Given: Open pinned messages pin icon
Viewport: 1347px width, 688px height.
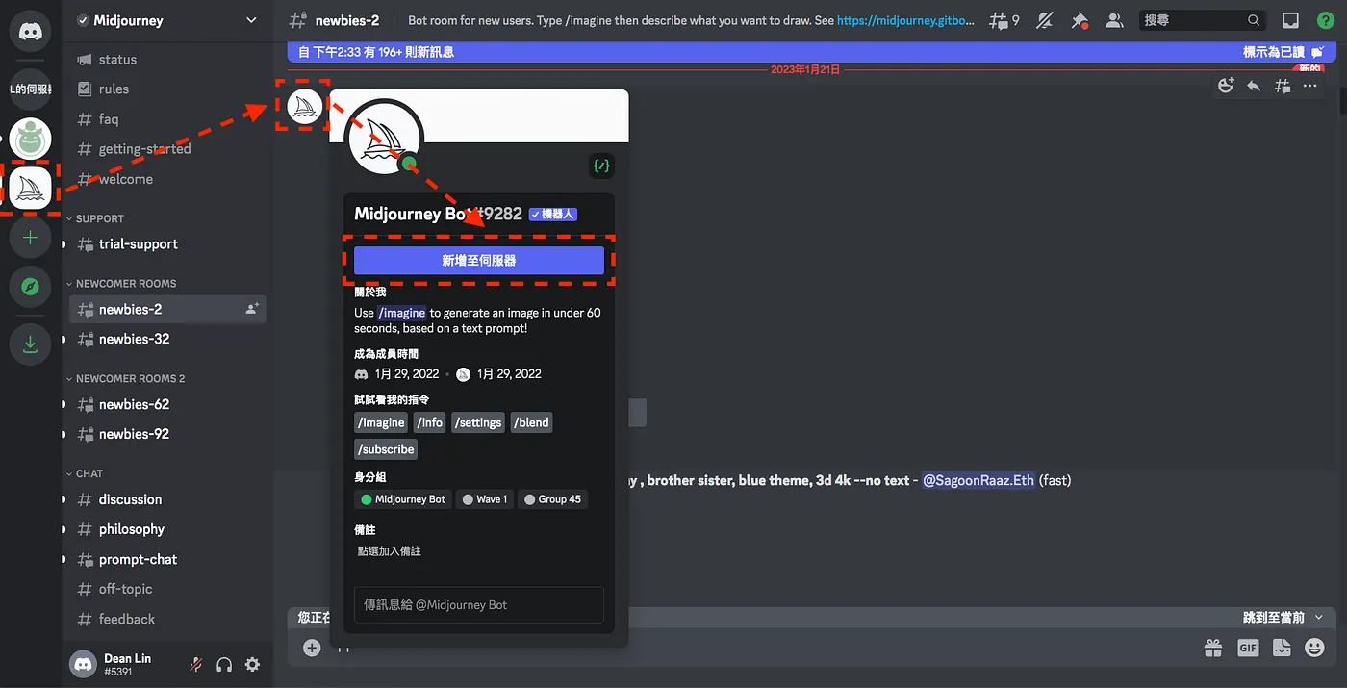Looking at the screenshot, I should click(x=1080, y=19).
